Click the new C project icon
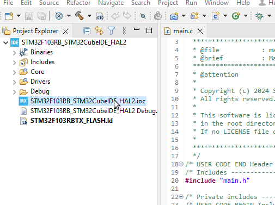This screenshot has width=275, height=205. [174, 16]
